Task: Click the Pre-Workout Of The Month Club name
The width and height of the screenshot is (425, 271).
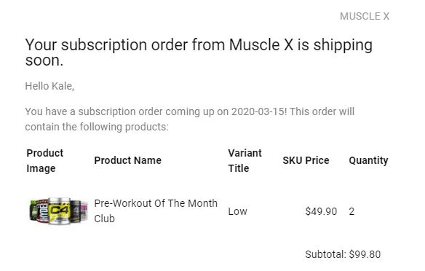Action: [x=156, y=211]
